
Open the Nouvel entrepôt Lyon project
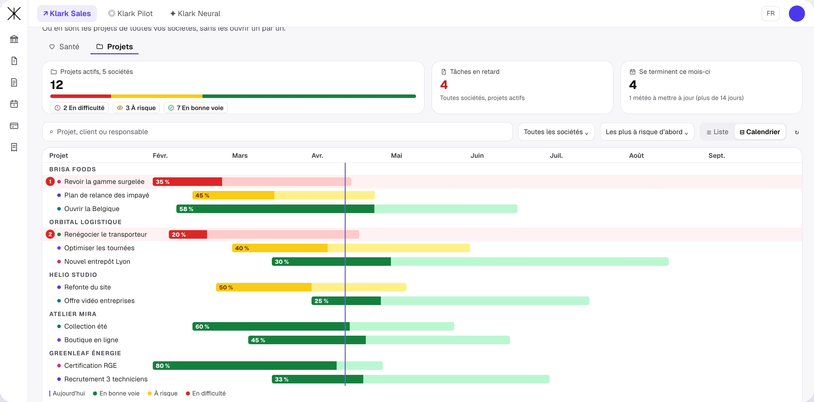point(97,262)
